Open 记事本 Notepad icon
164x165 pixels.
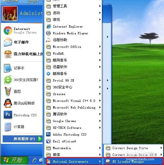pos(8,68)
